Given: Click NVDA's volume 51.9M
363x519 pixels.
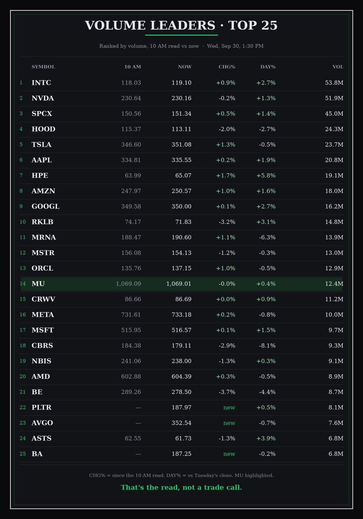Looking at the screenshot, I should point(334,98).
